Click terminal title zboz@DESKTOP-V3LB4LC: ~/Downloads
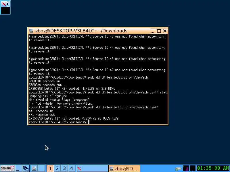This screenshot has height=172, width=230. point(81,31)
